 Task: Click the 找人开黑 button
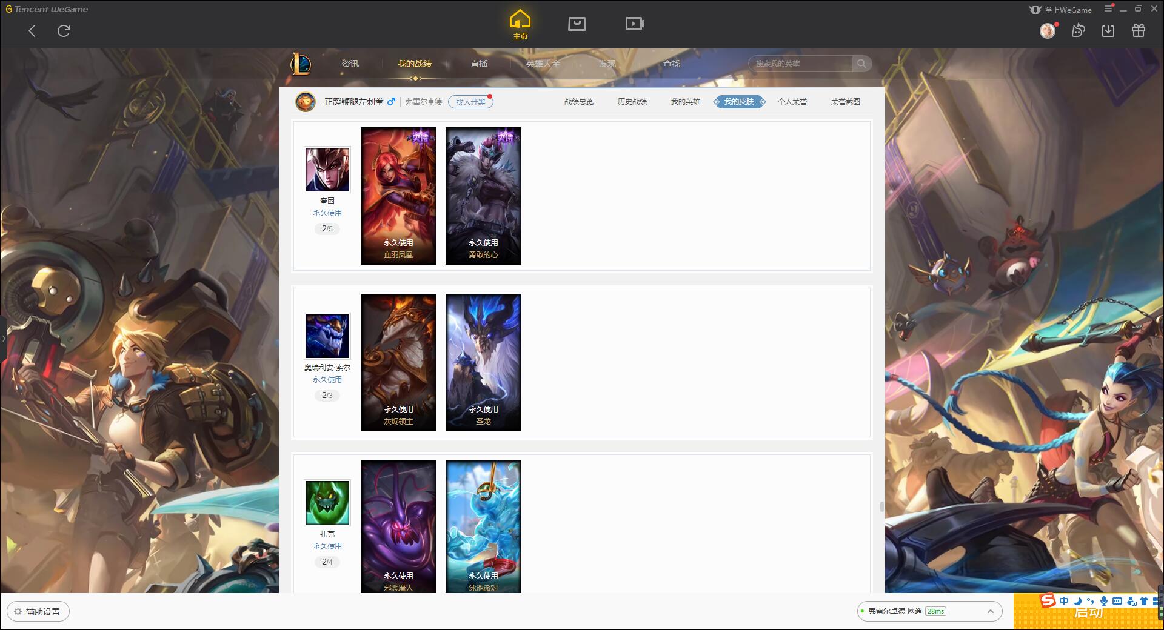pyautogui.click(x=470, y=102)
